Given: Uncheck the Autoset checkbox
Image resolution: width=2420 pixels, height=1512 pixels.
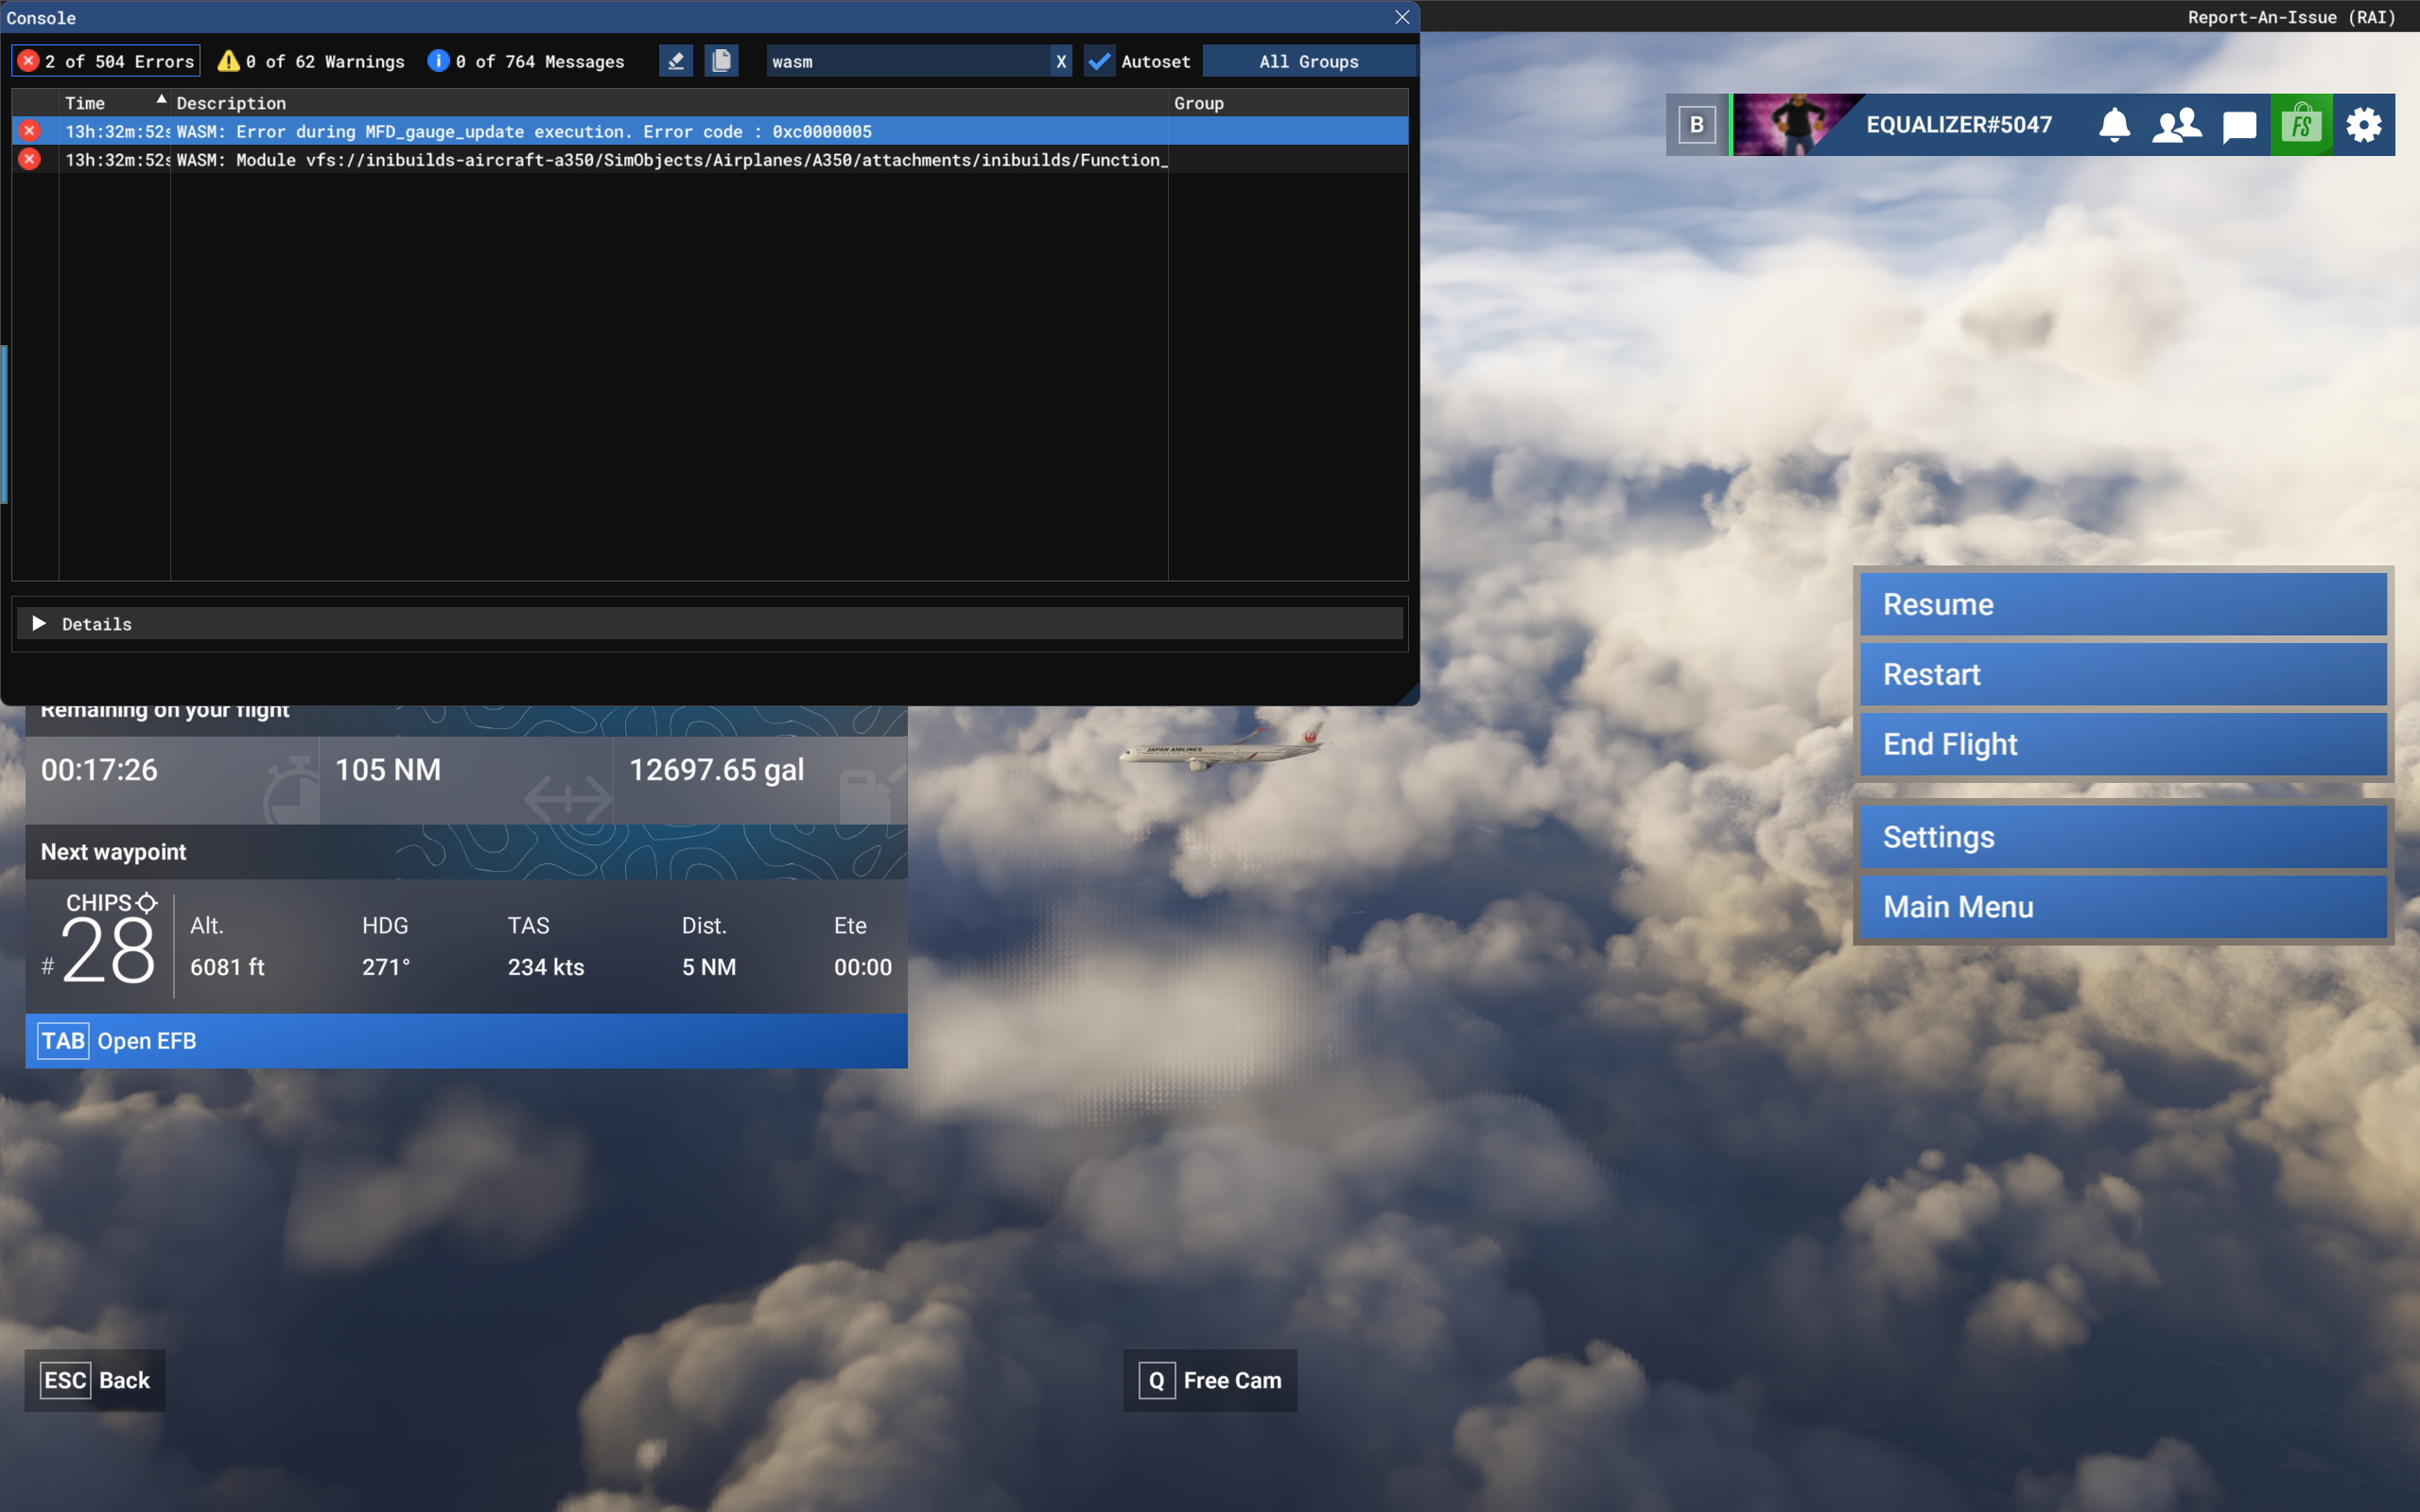Looking at the screenshot, I should click(1099, 61).
